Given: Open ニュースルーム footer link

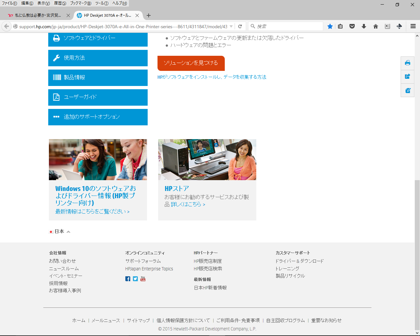Looking at the screenshot, I should (x=64, y=269).
